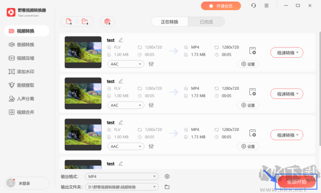The image size is (321, 193).
Task: Open the online video globe icon
Action: coord(108,21)
